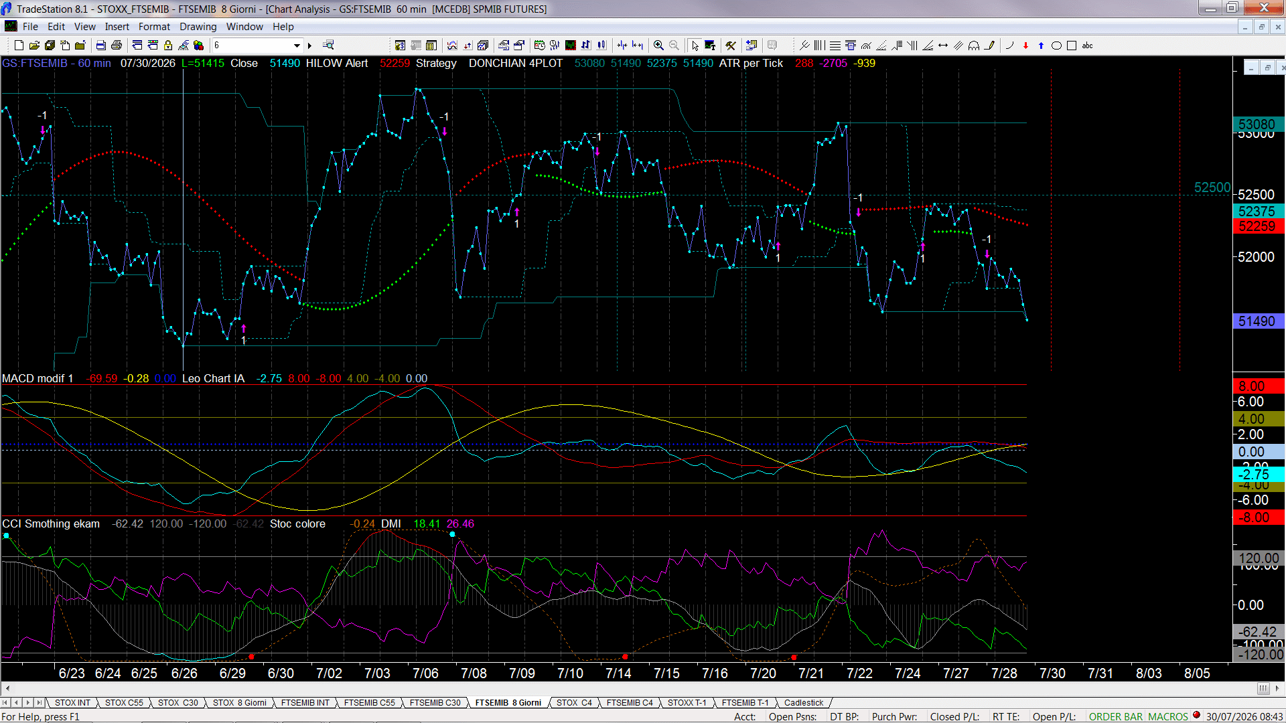This screenshot has width=1286, height=723.
Task: Select the horizontal lines drawing tool
Action: (x=835, y=46)
